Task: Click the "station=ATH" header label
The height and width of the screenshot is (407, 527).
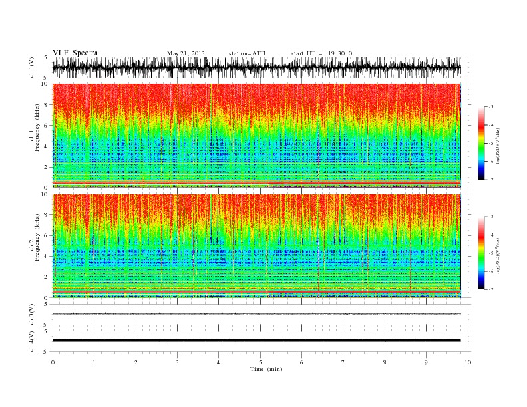Action: pos(247,53)
